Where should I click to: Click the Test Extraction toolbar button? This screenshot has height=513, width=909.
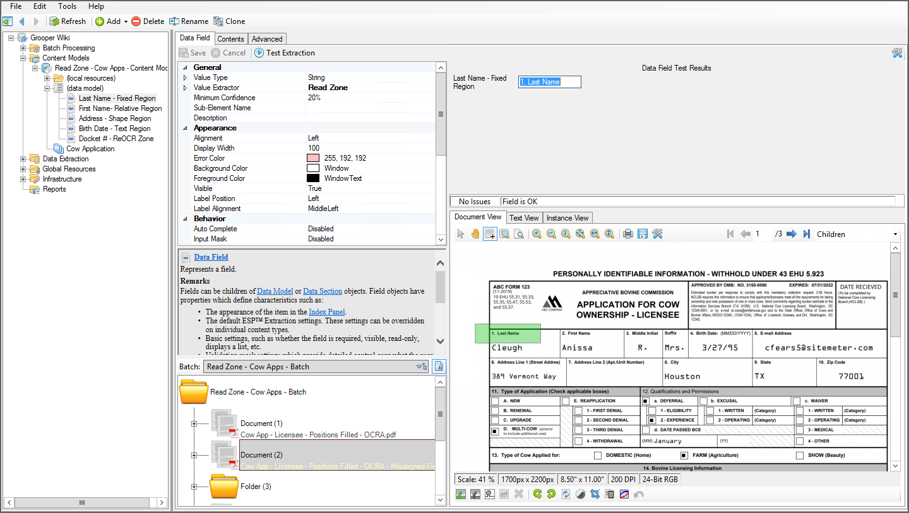tap(285, 53)
